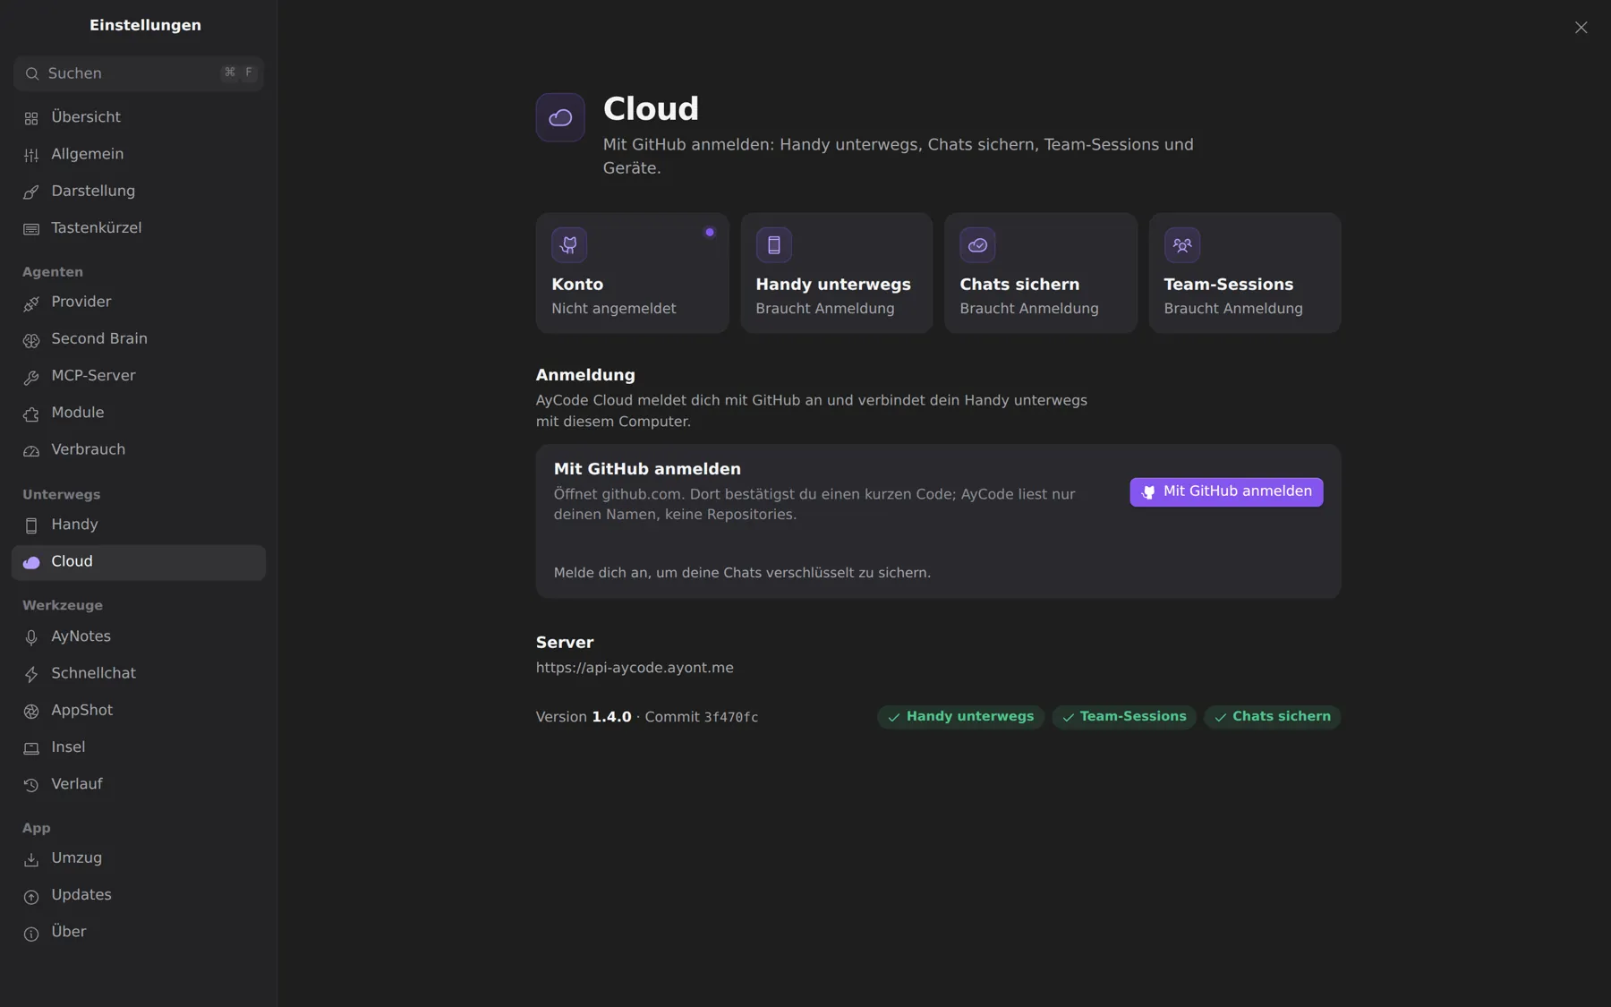The image size is (1611, 1007).
Task: Click the Suchen search field
Action: [x=138, y=73]
